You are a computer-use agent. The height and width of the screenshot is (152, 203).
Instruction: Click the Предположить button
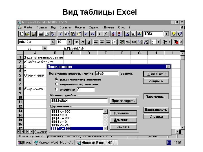(123, 101)
